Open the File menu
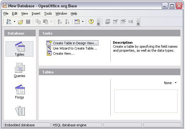 pos(6,13)
